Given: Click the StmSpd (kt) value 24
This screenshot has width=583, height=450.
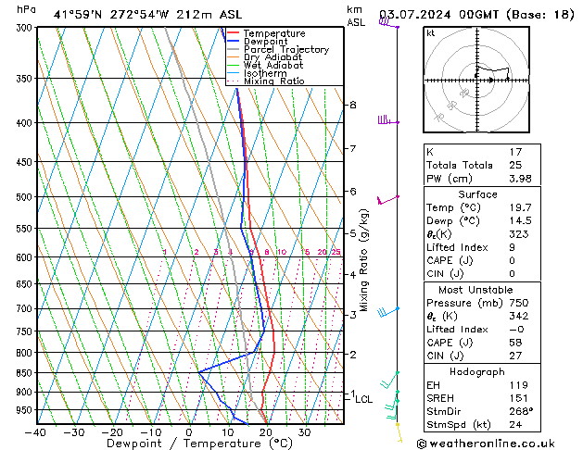Looking at the screenshot, I should click(x=515, y=424).
